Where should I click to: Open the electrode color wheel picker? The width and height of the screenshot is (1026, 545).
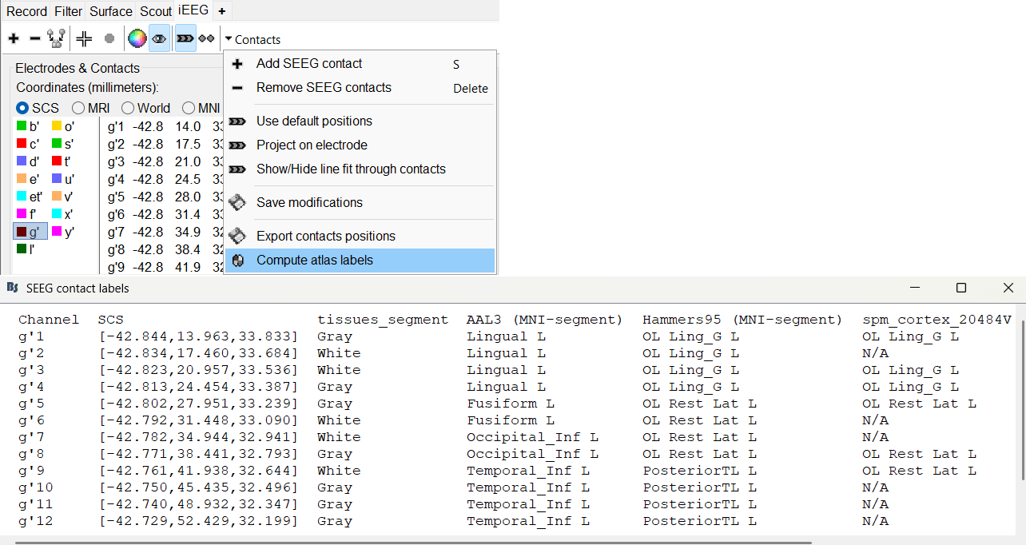tap(137, 38)
